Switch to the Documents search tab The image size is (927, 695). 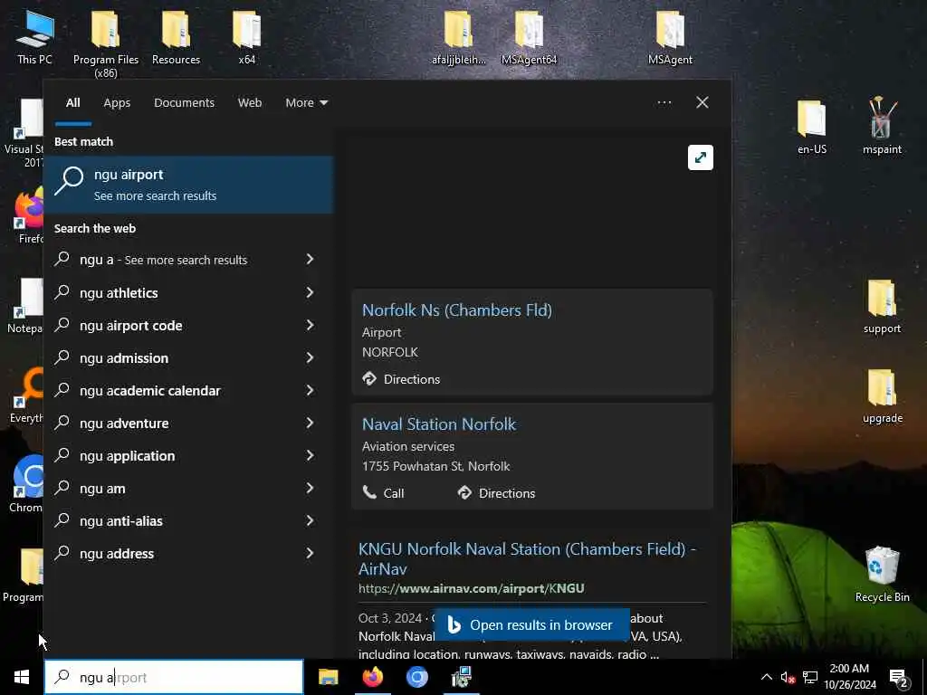pos(184,103)
